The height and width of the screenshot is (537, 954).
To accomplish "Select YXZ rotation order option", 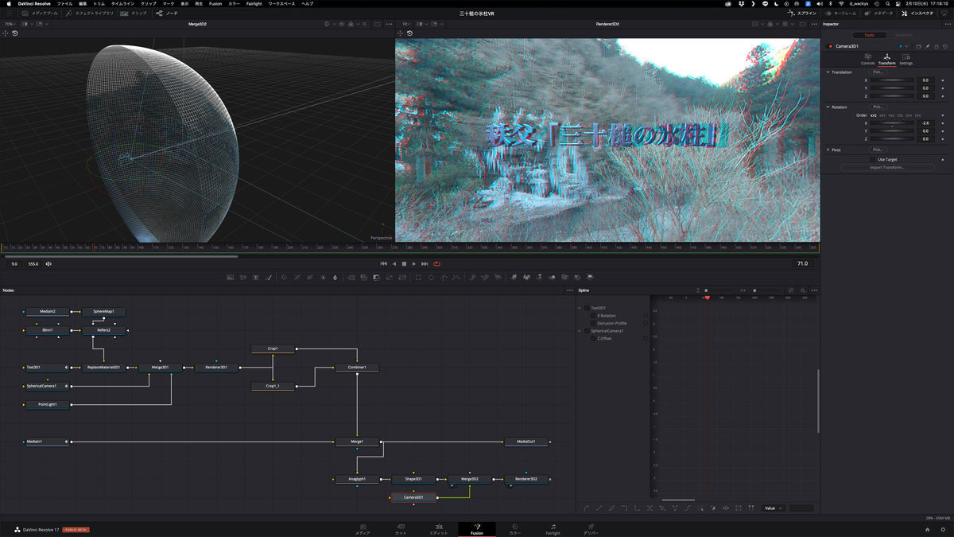I will (x=891, y=115).
